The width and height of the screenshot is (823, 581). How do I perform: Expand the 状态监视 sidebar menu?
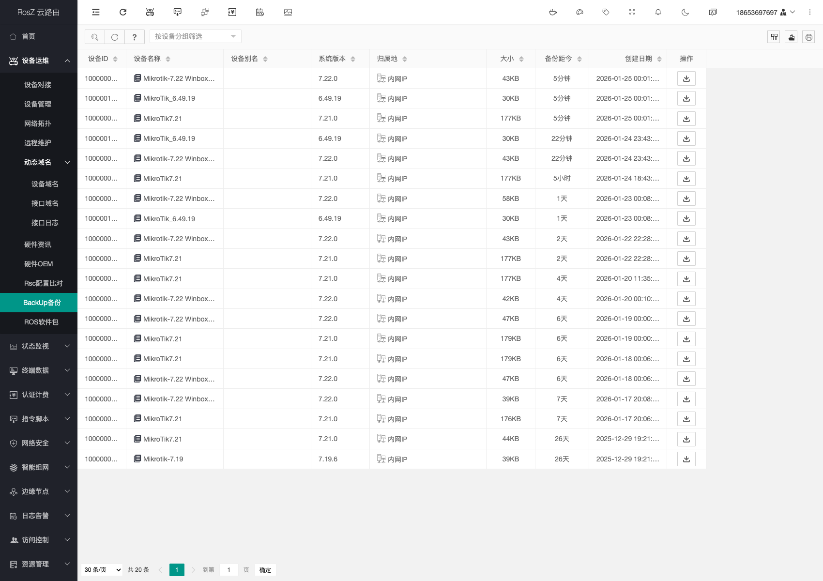pos(39,346)
